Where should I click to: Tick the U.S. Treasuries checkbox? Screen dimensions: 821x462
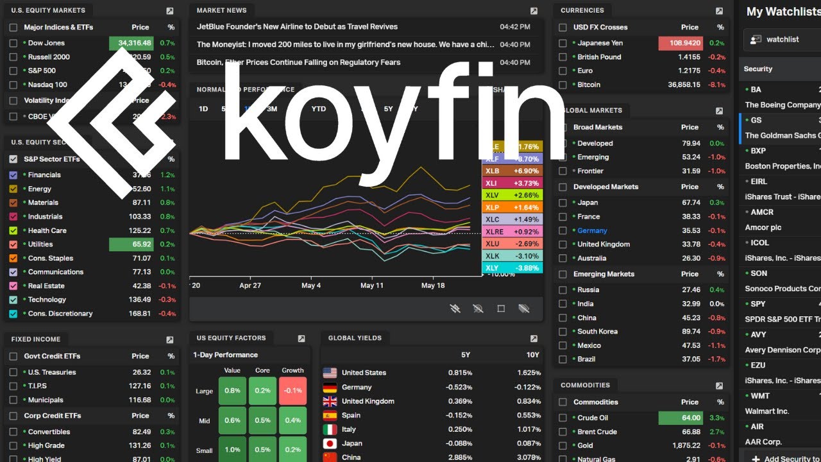(13, 372)
